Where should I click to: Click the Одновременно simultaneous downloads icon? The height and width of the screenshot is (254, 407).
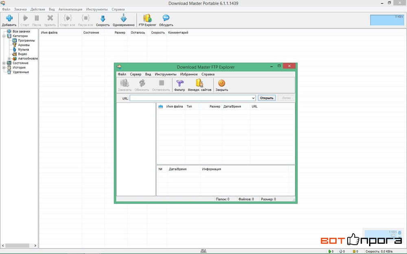click(124, 18)
